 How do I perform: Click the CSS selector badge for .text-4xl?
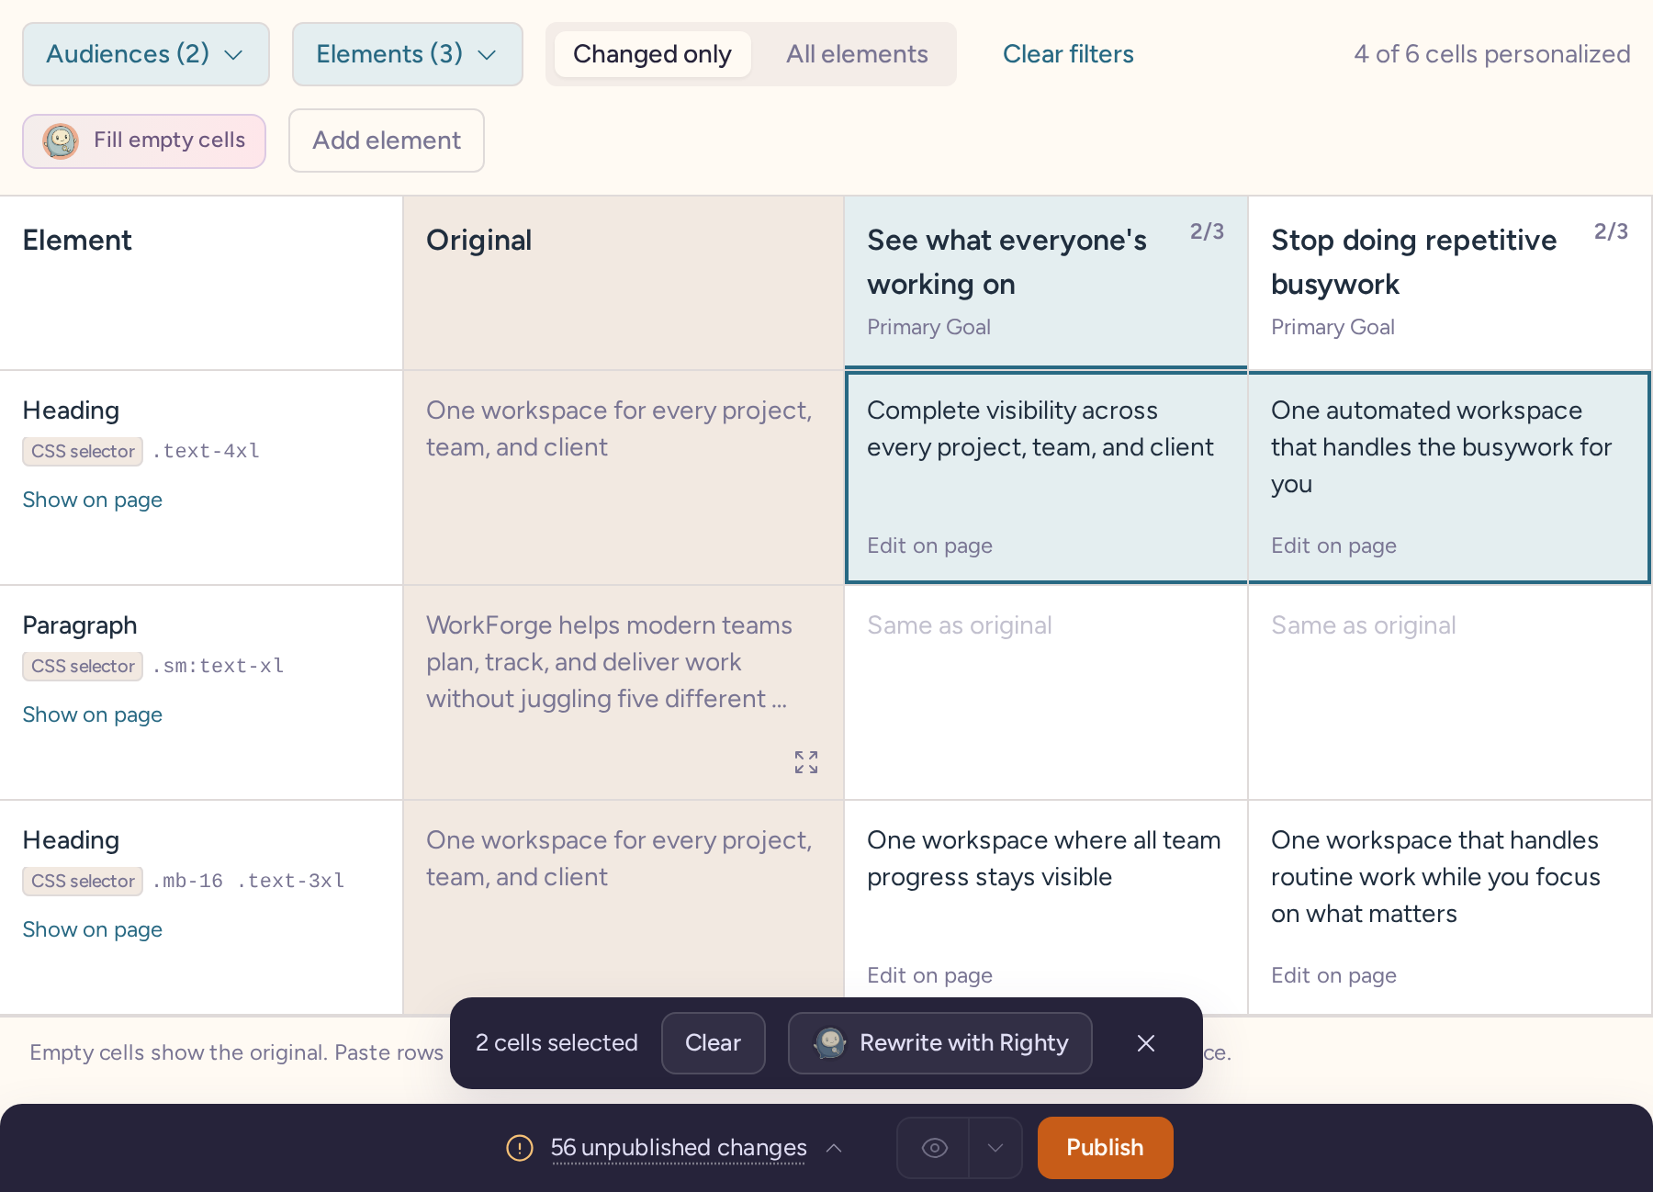(x=83, y=451)
